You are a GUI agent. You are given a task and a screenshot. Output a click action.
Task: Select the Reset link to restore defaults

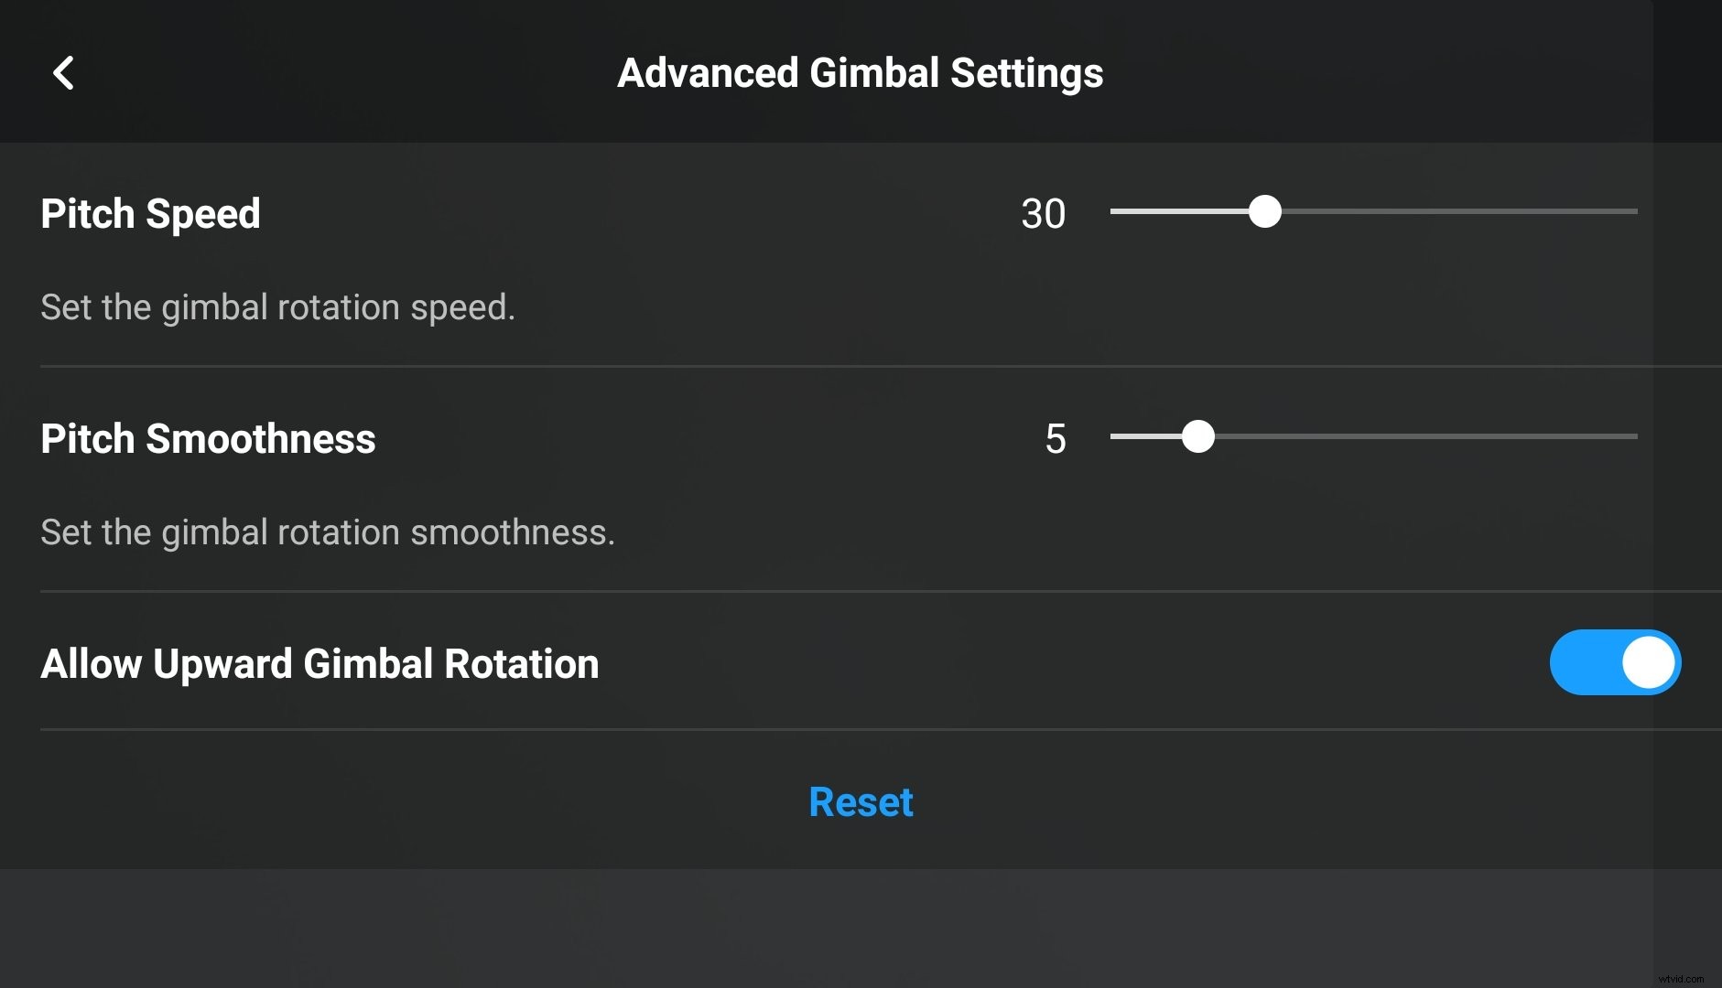click(x=860, y=802)
